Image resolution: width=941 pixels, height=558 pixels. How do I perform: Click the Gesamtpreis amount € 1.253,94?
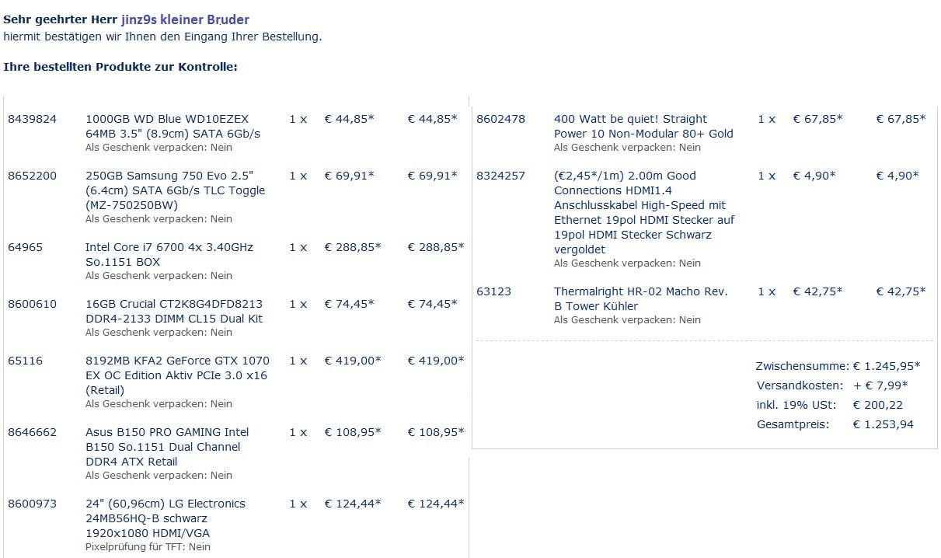(883, 424)
